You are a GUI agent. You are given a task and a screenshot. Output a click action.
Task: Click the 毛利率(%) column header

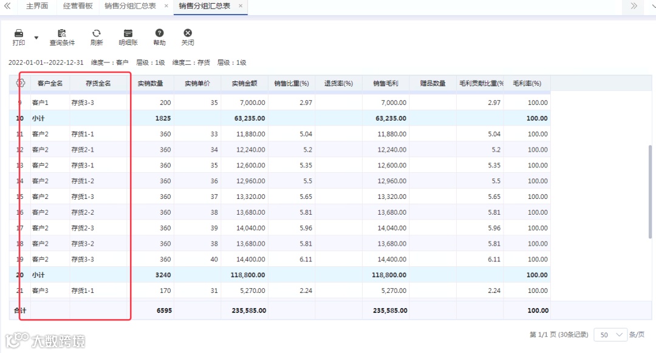527,83
